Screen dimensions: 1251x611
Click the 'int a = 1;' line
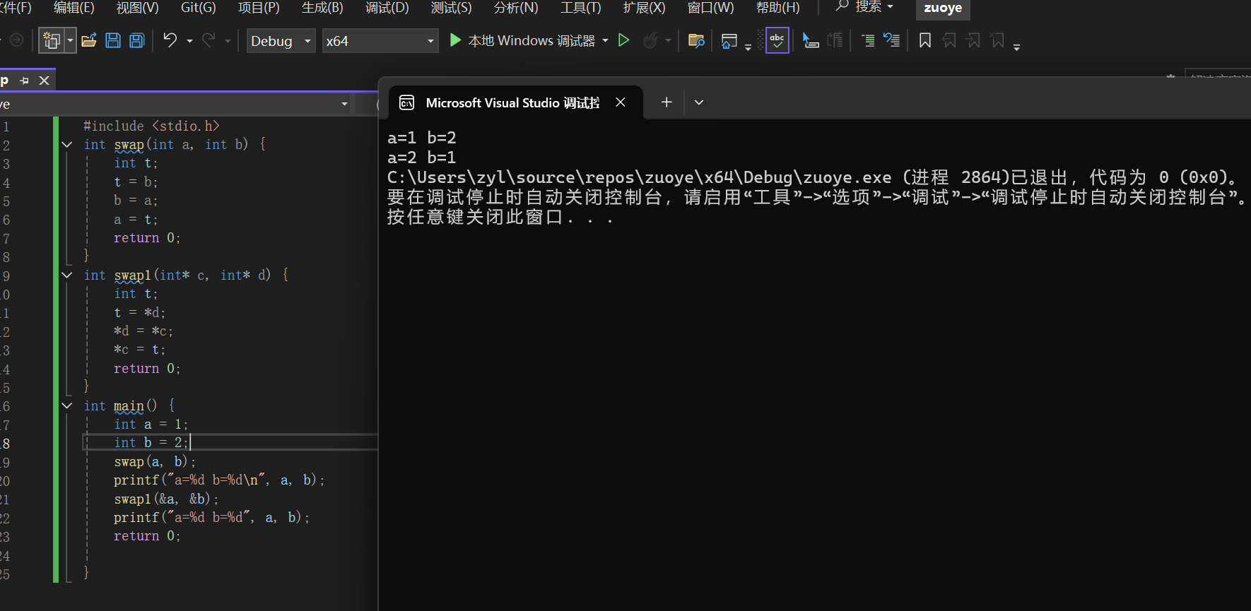coord(151,425)
